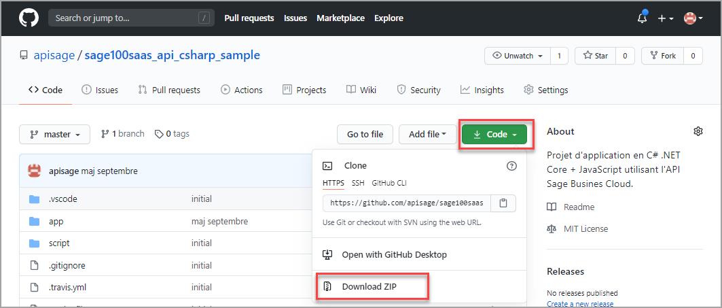Star the repository
Viewport: 722px width, 308px height.
(596, 56)
